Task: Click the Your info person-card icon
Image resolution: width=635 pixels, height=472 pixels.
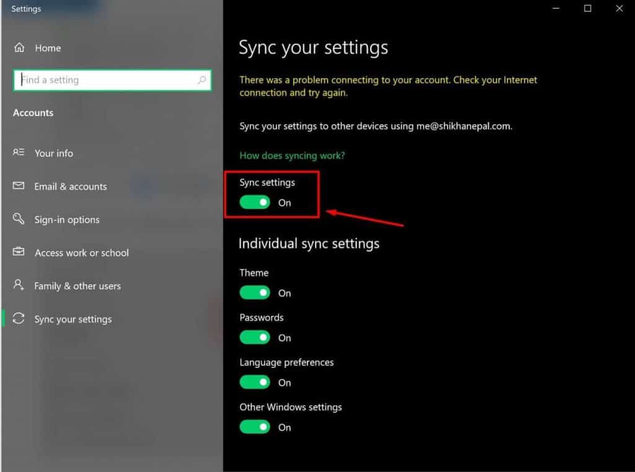Action: [19, 153]
